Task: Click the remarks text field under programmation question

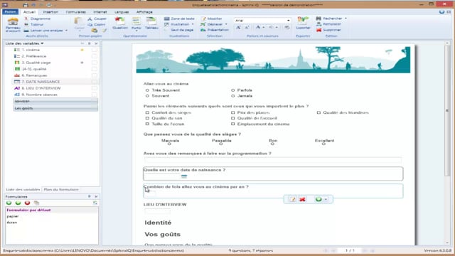Action: tap(273, 159)
